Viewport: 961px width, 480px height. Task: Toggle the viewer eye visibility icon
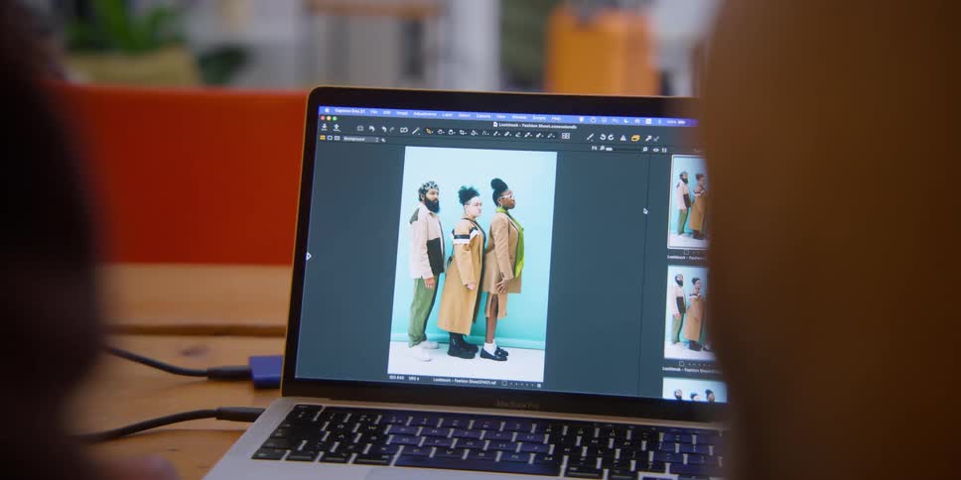(x=656, y=150)
